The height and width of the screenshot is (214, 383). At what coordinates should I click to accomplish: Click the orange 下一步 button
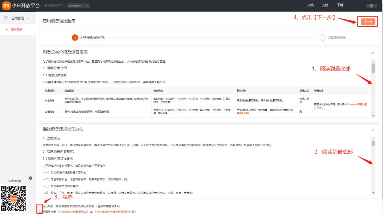click(x=368, y=22)
